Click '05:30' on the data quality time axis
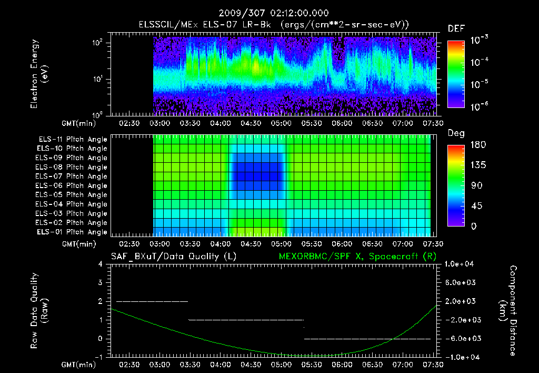The height and width of the screenshot is (373, 539). (312, 365)
